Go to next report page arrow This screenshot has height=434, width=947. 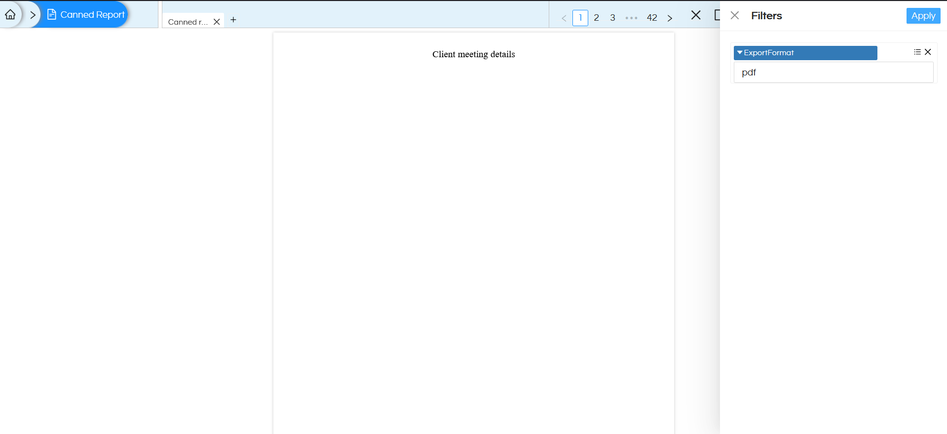pos(670,18)
